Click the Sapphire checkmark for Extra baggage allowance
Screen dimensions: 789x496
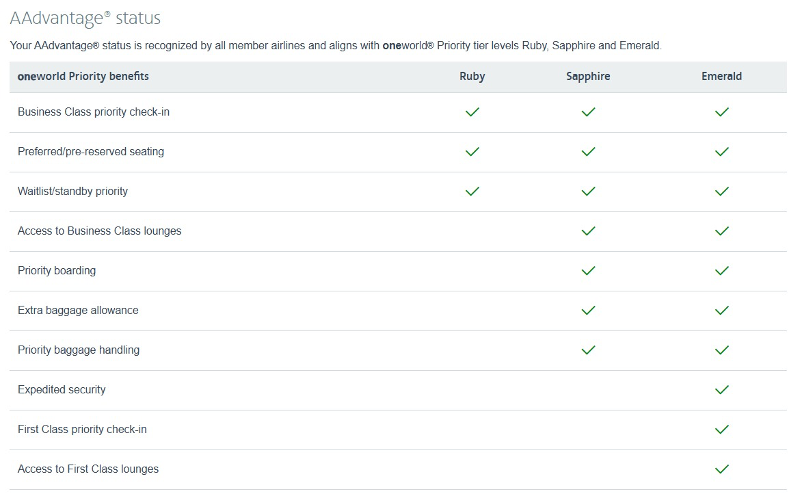tap(588, 310)
